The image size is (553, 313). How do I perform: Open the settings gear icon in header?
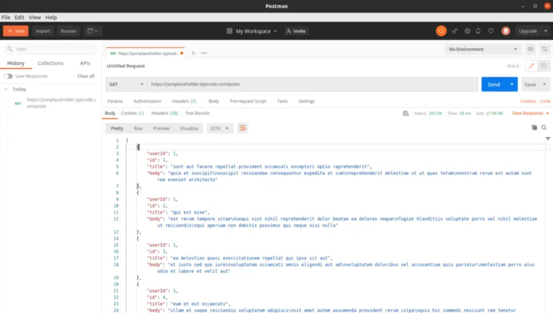(467, 31)
